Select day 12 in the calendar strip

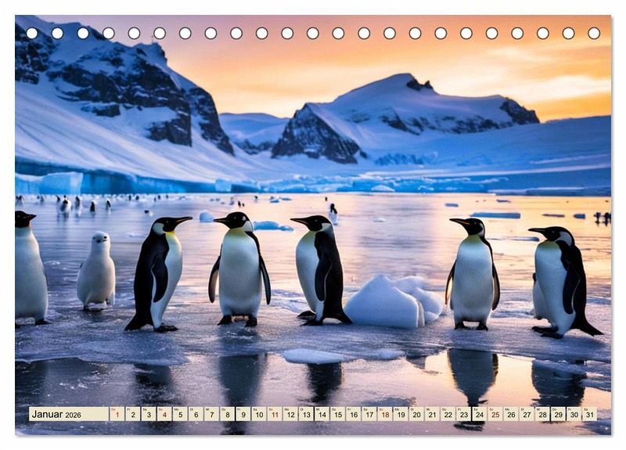click(x=290, y=414)
